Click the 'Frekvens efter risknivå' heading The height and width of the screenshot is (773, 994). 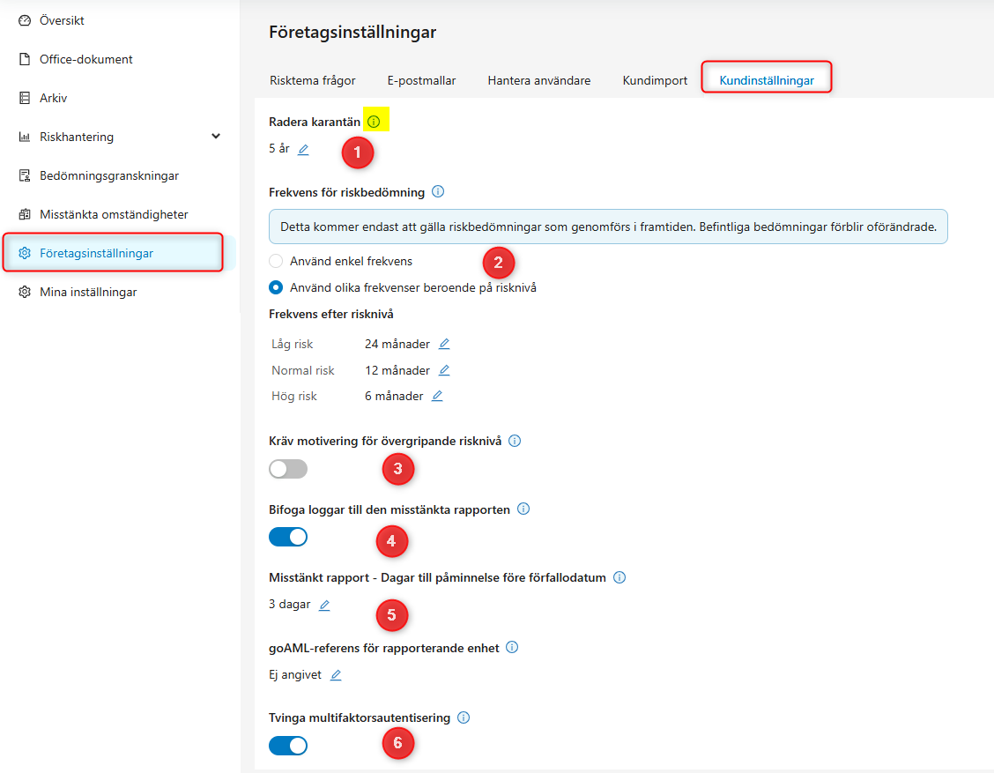pyautogui.click(x=331, y=314)
